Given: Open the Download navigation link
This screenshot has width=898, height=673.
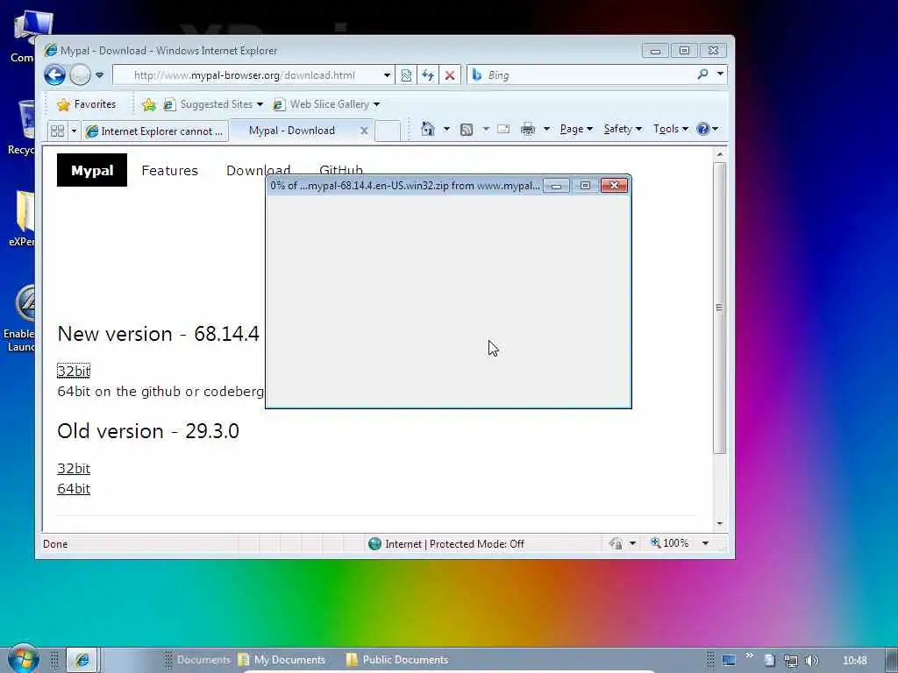Looking at the screenshot, I should point(258,171).
